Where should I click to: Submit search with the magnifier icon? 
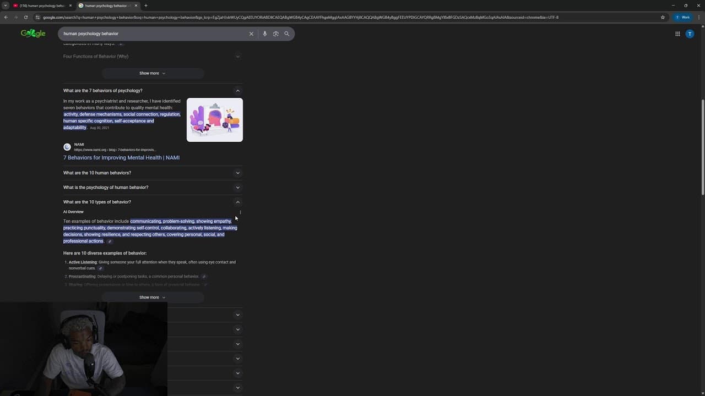(286, 34)
